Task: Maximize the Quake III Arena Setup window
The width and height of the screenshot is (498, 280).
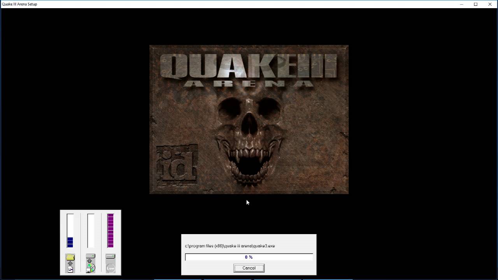Action: pos(475,4)
